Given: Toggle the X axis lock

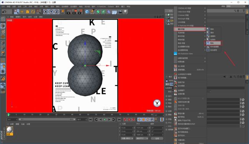Looking at the screenshot, I should coord(46,12).
